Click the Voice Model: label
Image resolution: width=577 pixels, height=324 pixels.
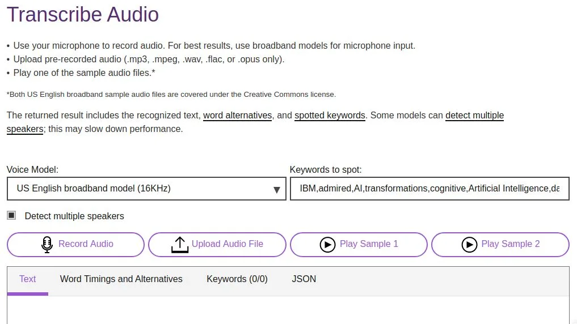point(32,170)
